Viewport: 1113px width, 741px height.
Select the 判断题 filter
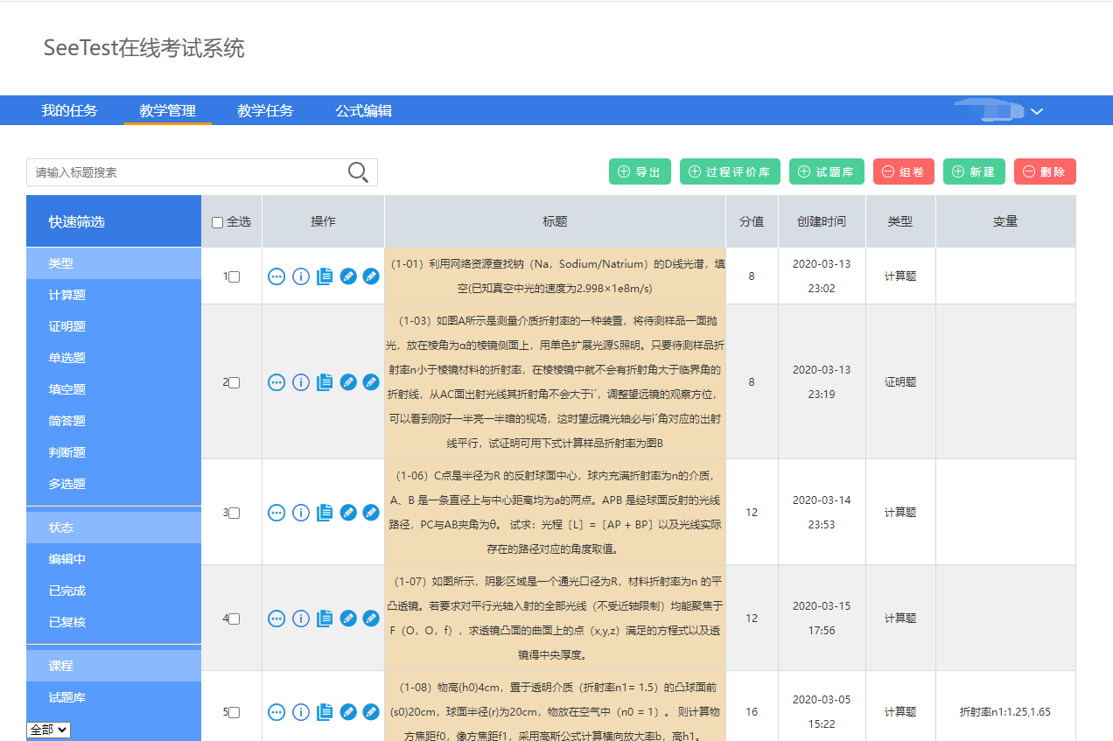pos(67,452)
